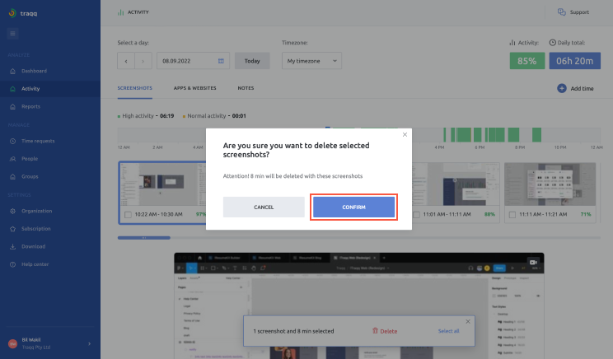Expand the user account menu arrow
Image resolution: width=613 pixels, height=359 pixels.
[x=89, y=343]
